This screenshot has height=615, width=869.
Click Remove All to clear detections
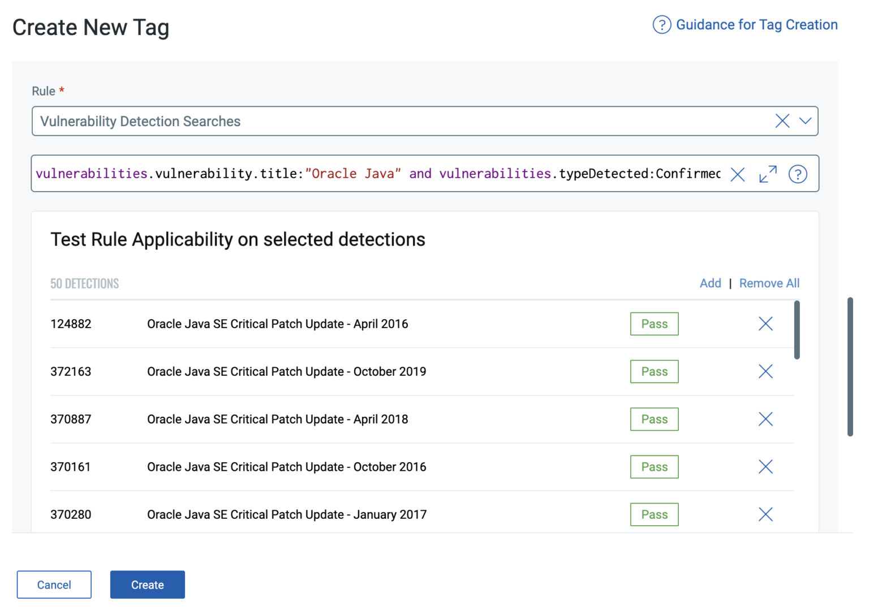[769, 283]
